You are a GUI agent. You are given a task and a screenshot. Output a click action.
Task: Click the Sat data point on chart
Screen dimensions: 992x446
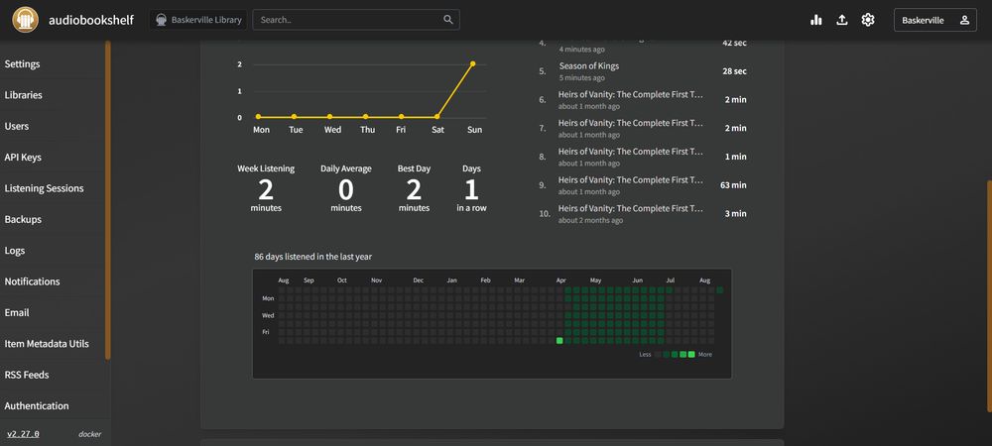click(x=436, y=116)
